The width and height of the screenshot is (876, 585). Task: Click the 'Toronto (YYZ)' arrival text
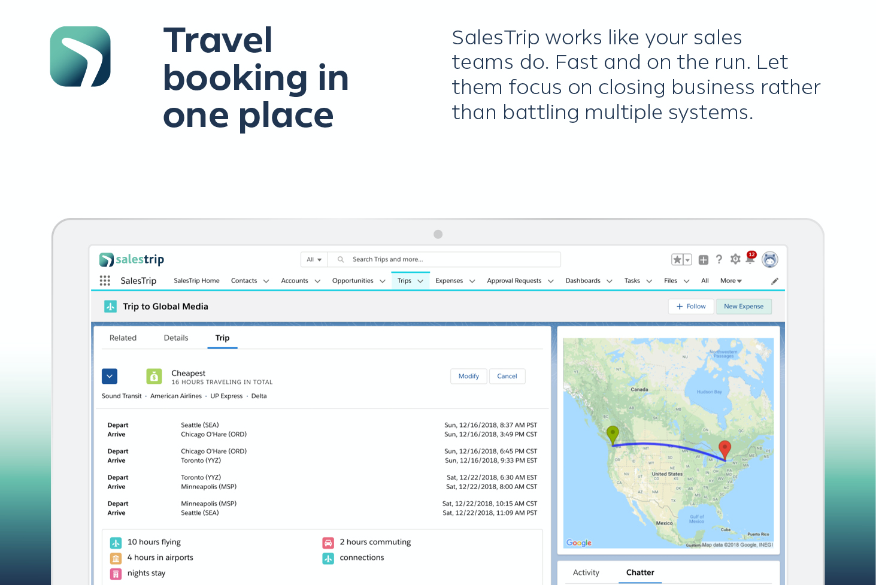[x=201, y=460]
